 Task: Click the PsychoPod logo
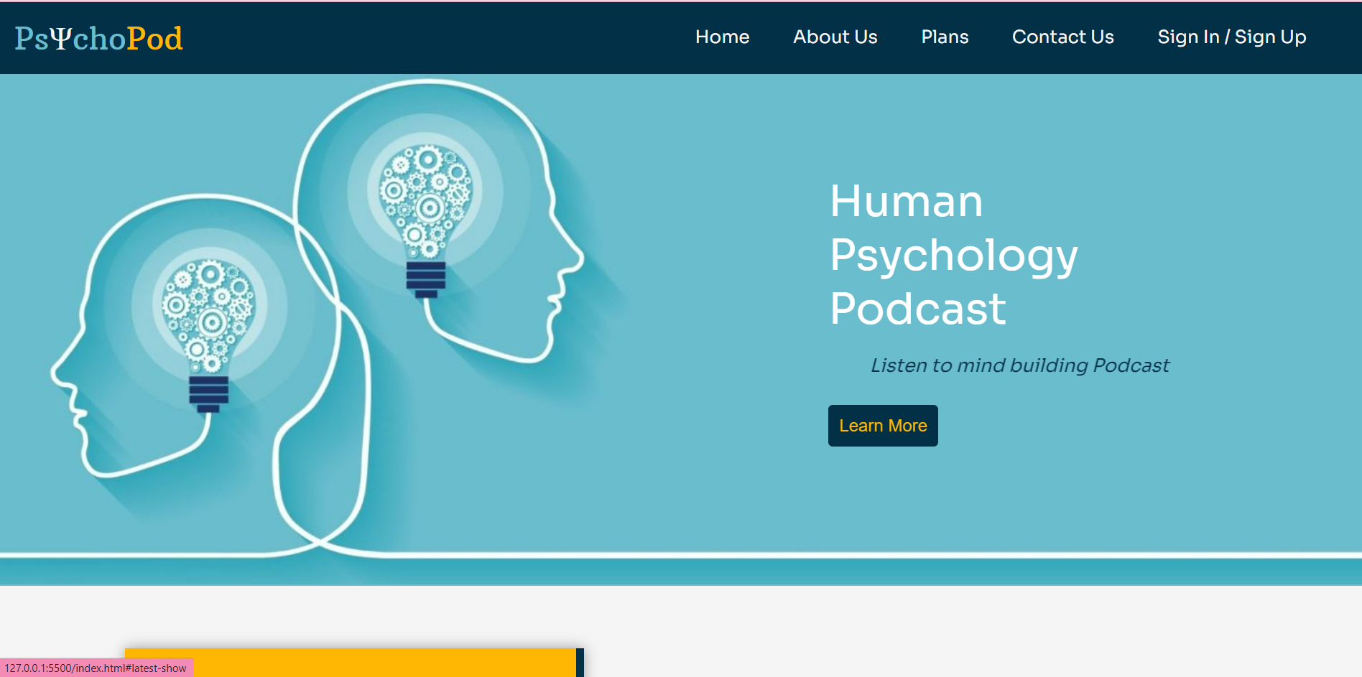[x=98, y=38]
